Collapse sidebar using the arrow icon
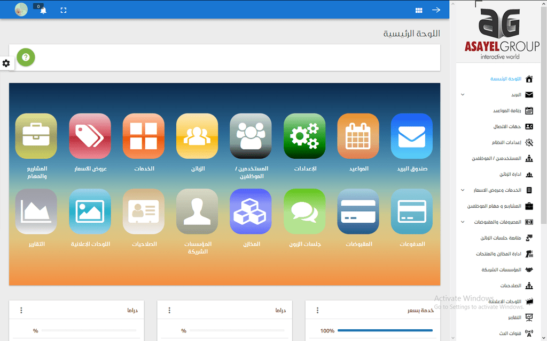The width and height of the screenshot is (547, 341). 436,10
